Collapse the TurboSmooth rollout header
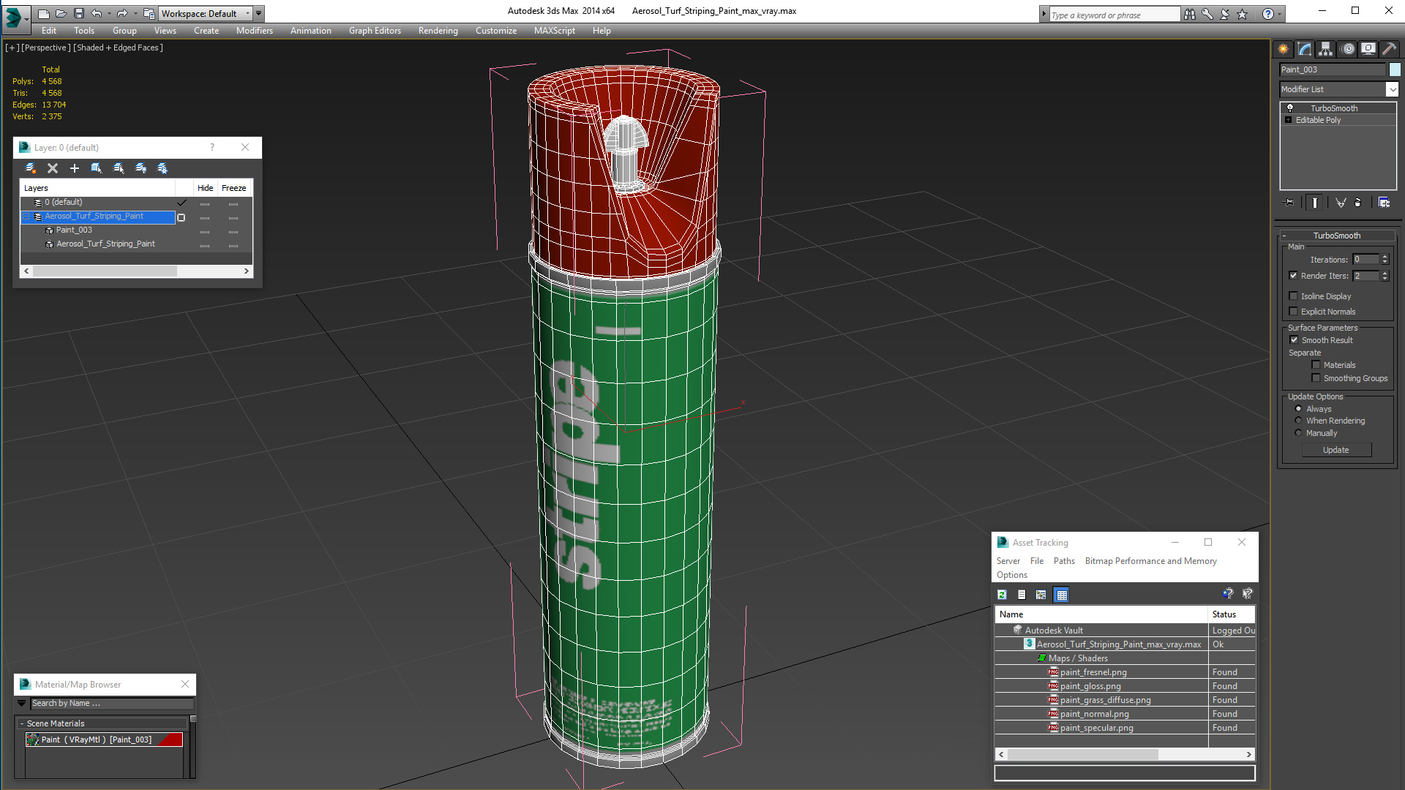This screenshot has height=790, width=1405. (x=1337, y=236)
